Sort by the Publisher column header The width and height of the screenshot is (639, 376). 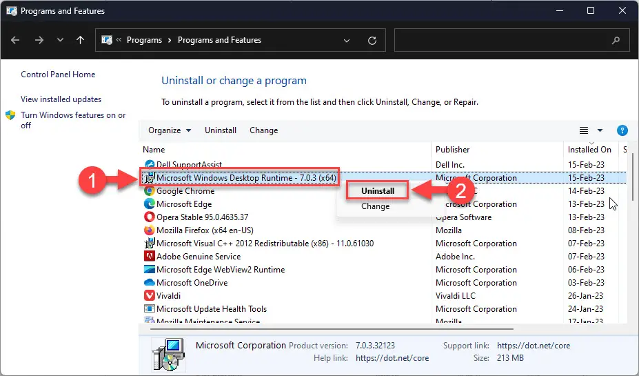pos(452,150)
